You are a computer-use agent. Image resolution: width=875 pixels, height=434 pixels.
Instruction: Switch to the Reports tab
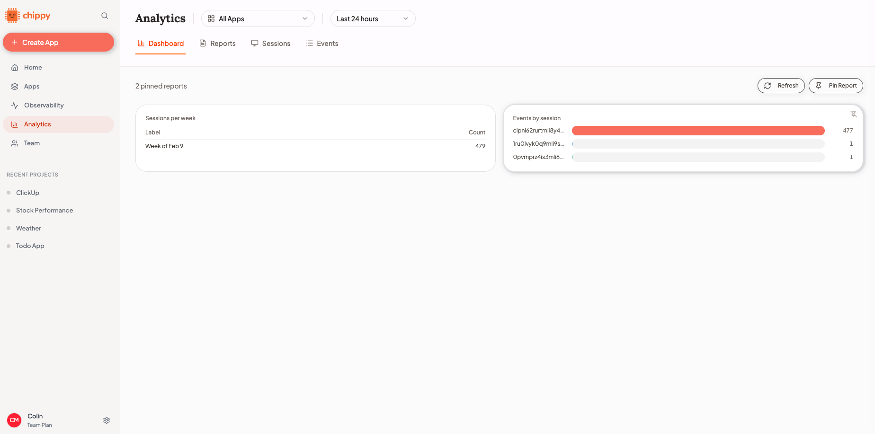pos(217,44)
